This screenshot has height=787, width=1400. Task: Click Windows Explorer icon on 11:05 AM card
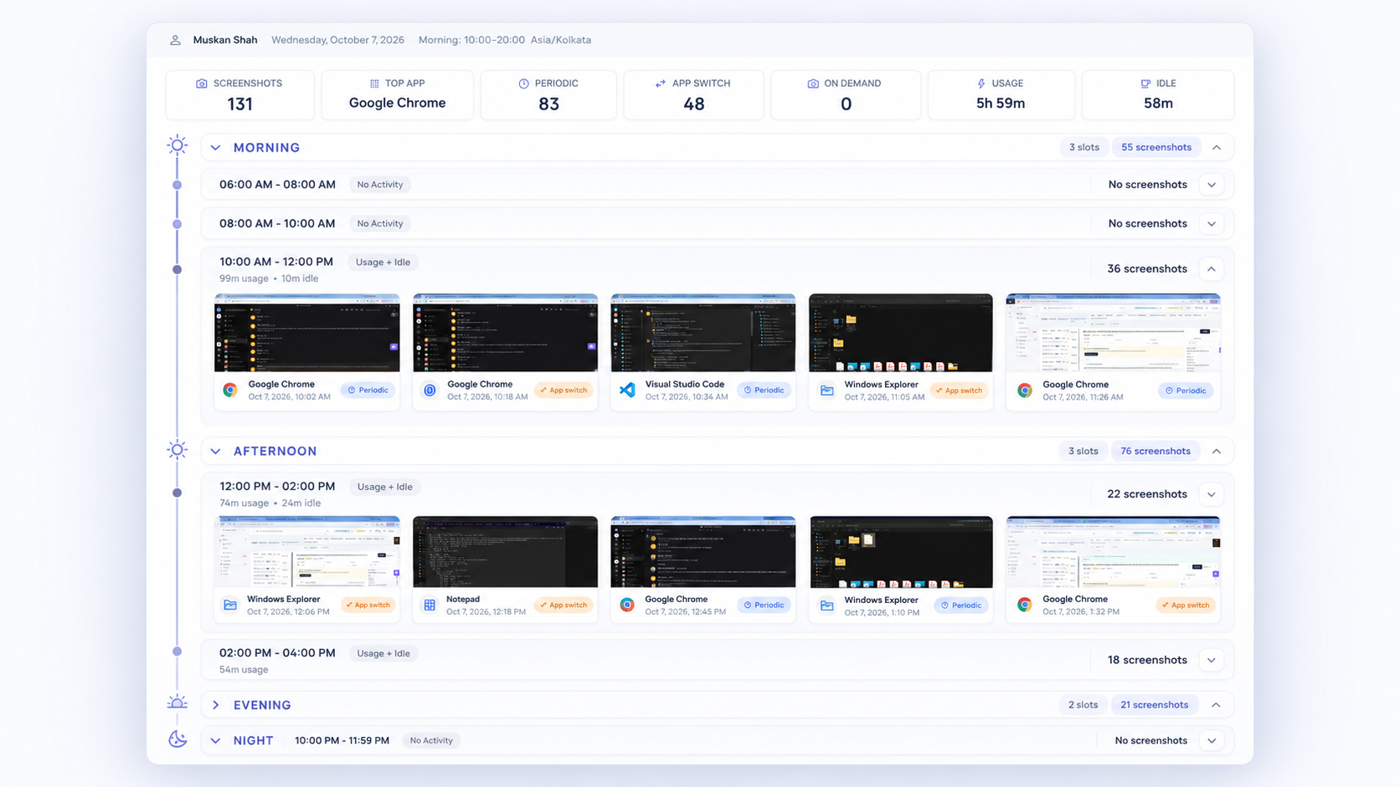[826, 390]
